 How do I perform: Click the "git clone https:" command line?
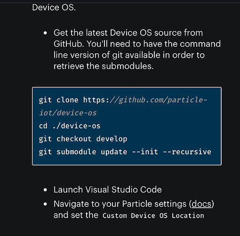[74, 100]
